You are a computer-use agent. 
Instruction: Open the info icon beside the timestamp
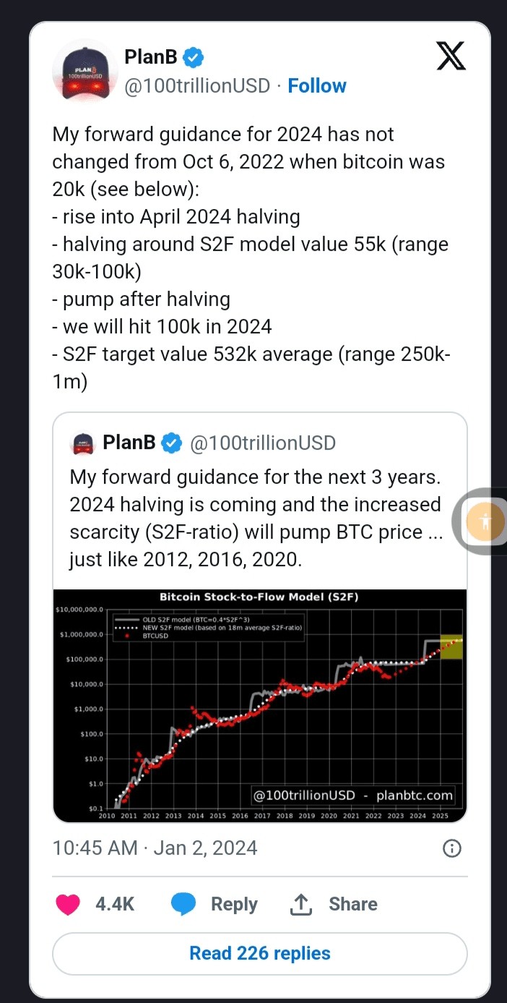coord(452,848)
